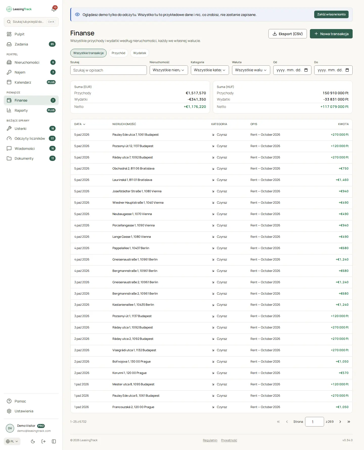Expand the Kategoria filter dropdown
This screenshot has height=450, width=364.
pyautogui.click(x=210, y=70)
